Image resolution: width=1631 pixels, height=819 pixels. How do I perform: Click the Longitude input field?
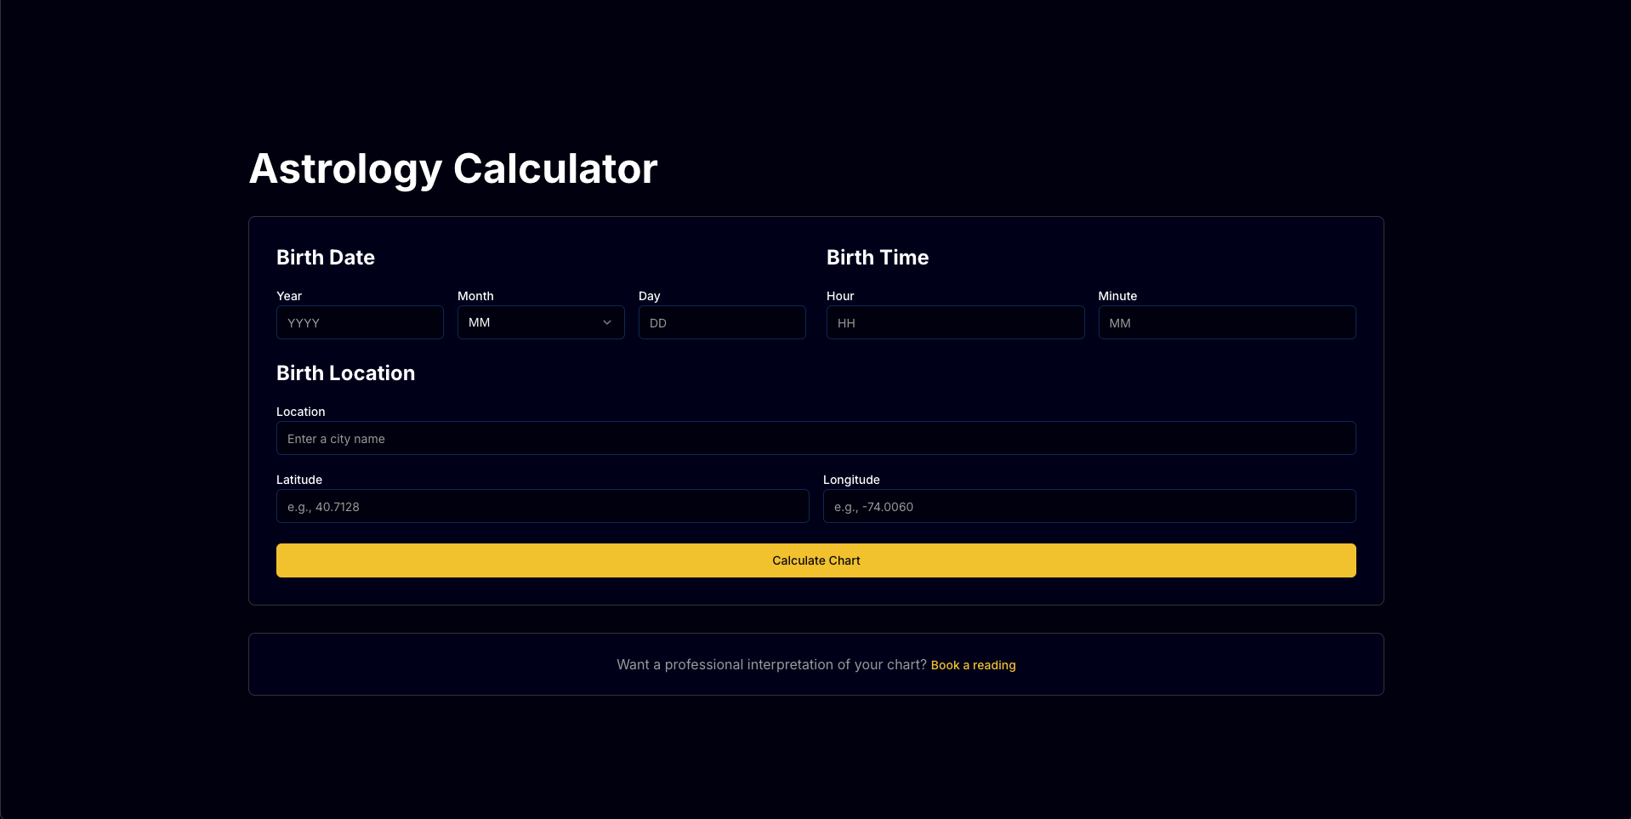click(x=1089, y=506)
